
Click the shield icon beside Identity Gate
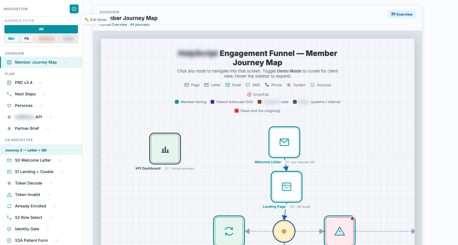pyautogui.click(x=9, y=229)
